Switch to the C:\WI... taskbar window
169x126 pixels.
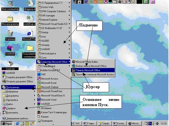(x=77, y=124)
